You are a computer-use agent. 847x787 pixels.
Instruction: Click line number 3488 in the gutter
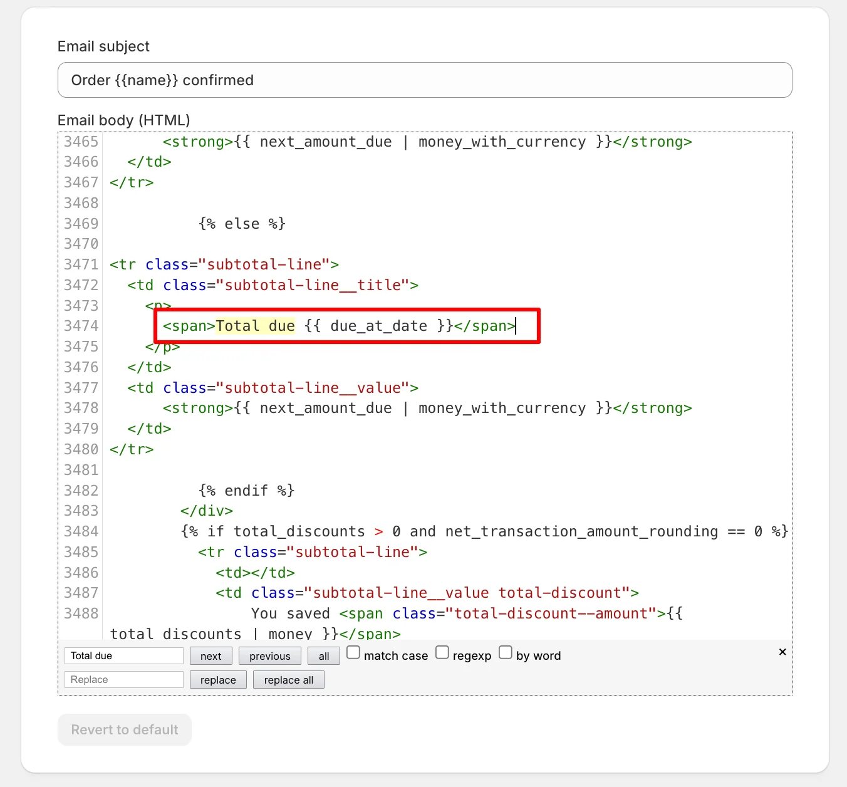[x=81, y=613]
